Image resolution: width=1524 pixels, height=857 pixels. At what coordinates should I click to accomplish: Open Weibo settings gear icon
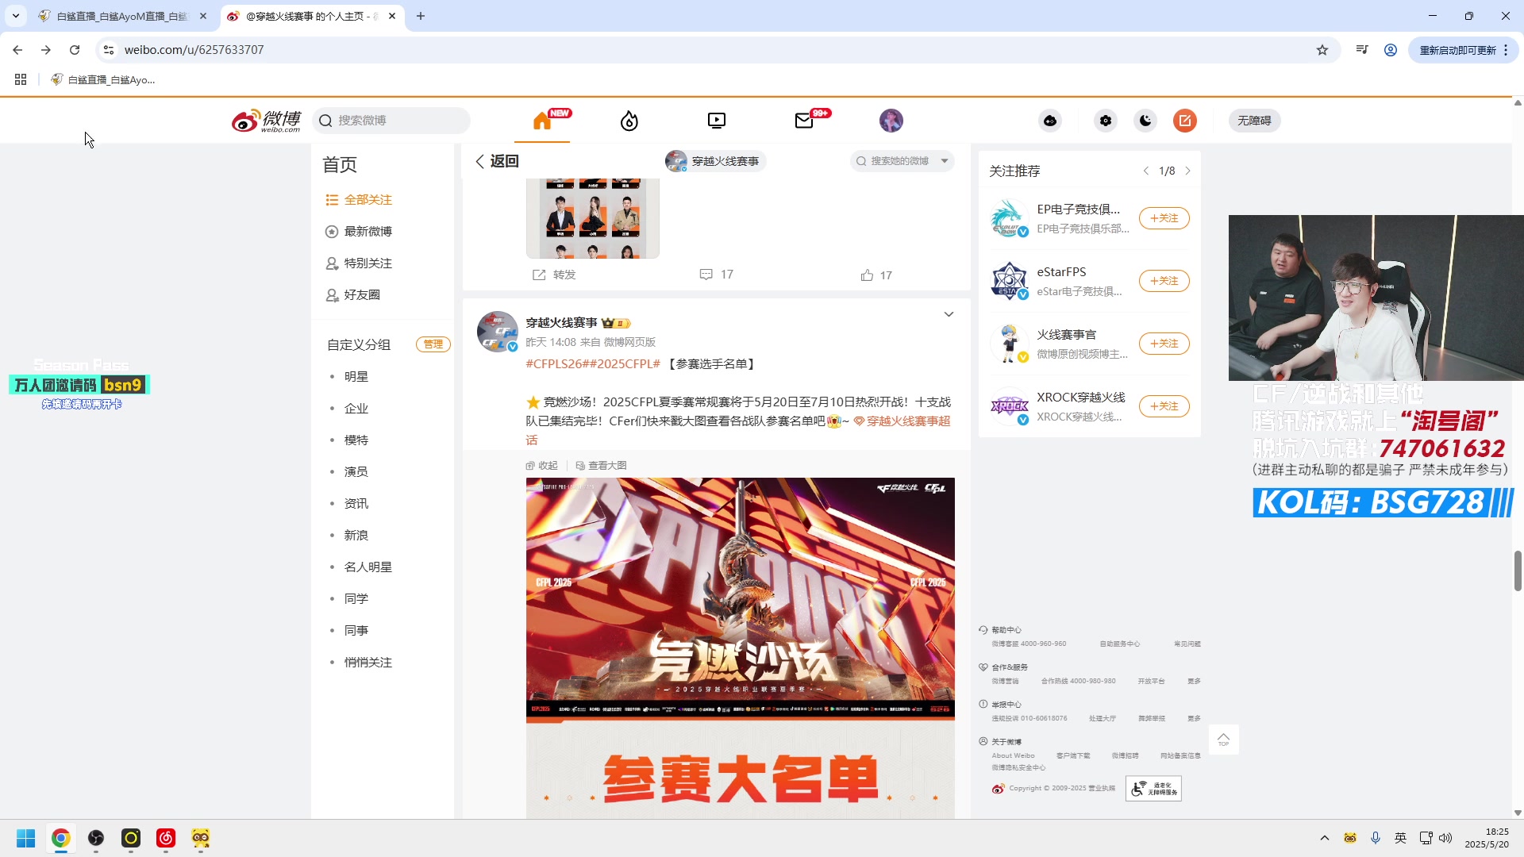pyautogui.click(x=1106, y=121)
